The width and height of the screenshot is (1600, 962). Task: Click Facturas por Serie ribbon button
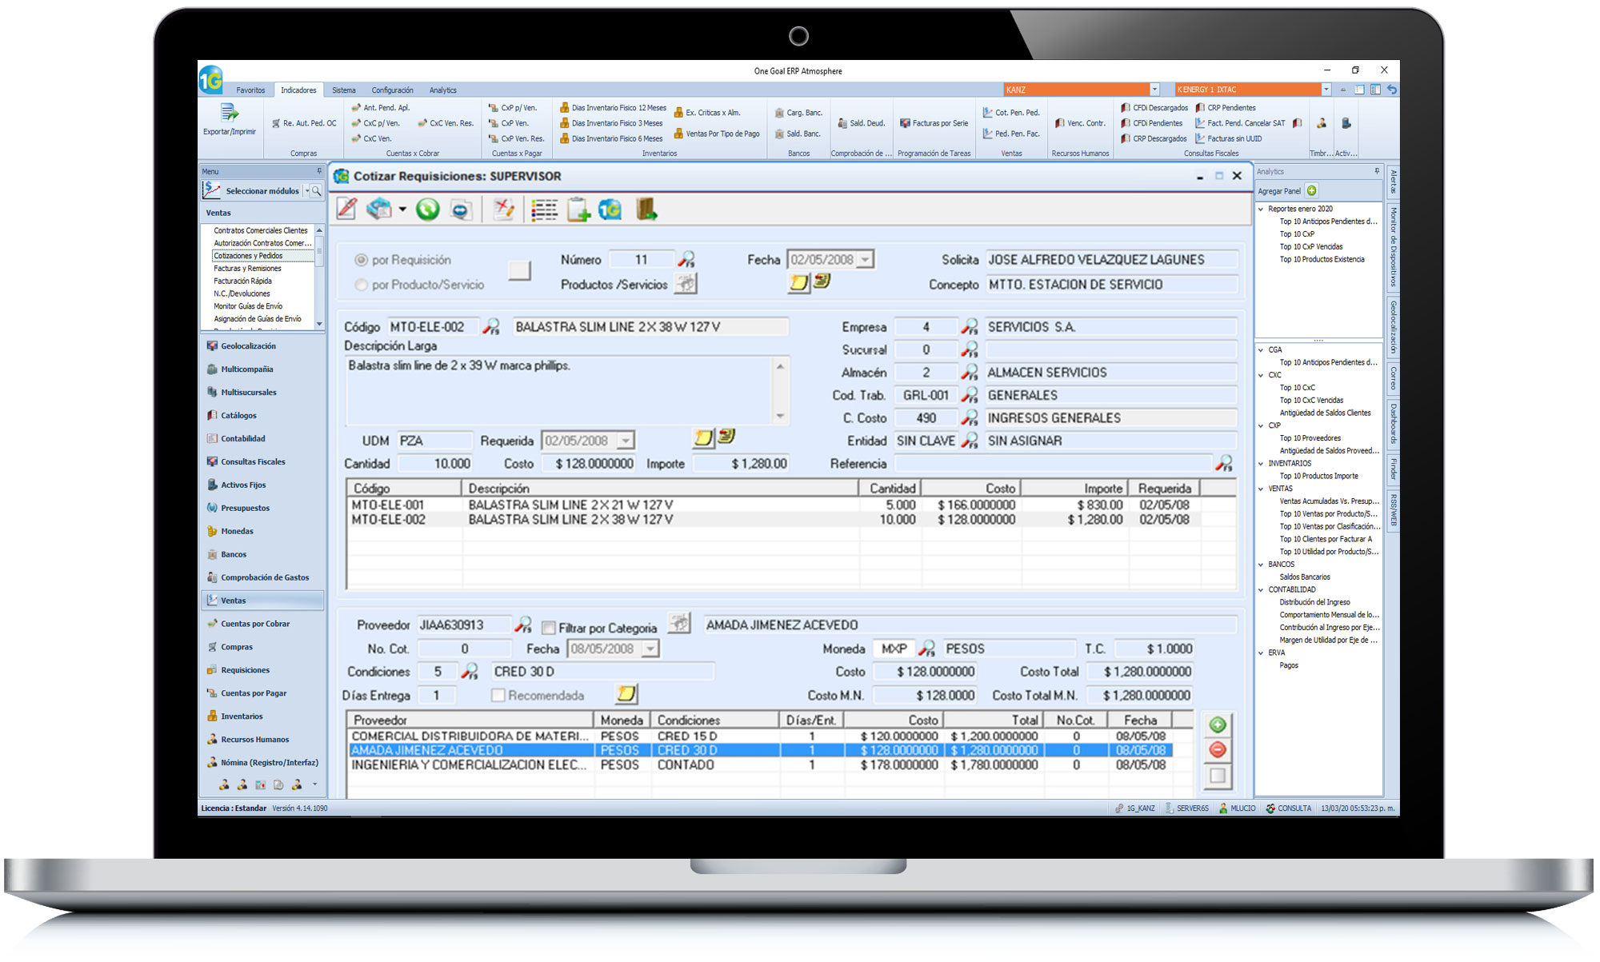pyautogui.click(x=934, y=123)
